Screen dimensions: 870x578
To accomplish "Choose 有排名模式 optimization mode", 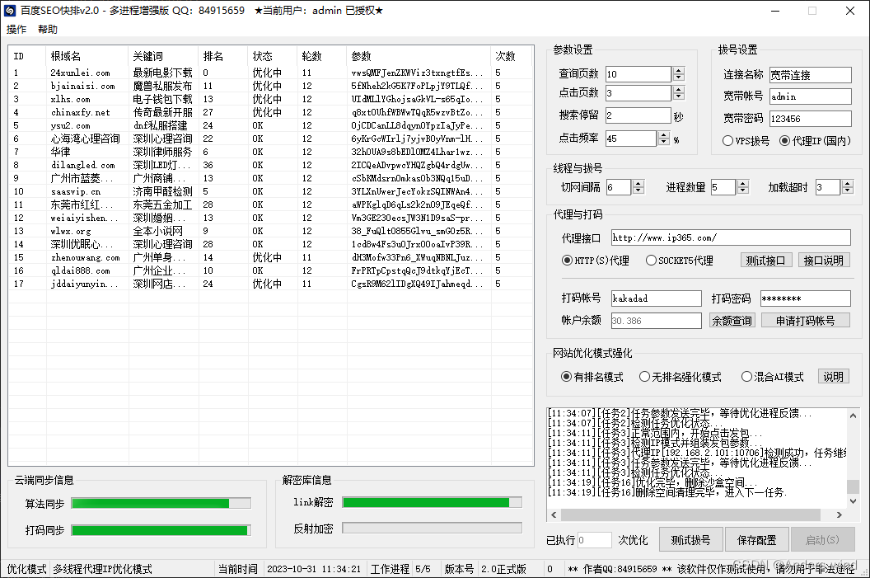I will click(592, 377).
